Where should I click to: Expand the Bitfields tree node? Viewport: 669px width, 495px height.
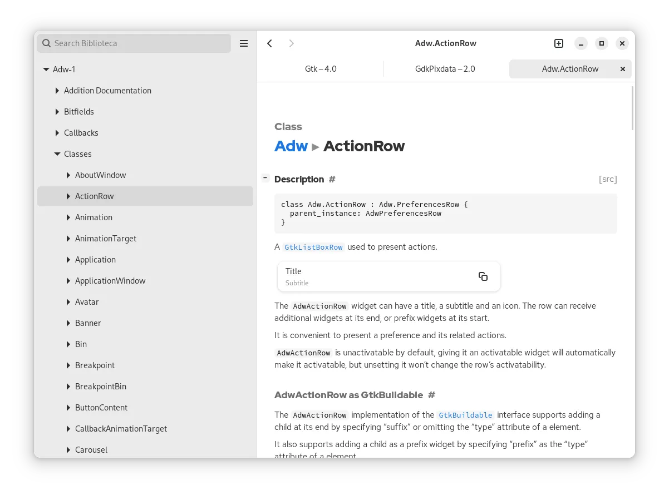click(x=57, y=112)
